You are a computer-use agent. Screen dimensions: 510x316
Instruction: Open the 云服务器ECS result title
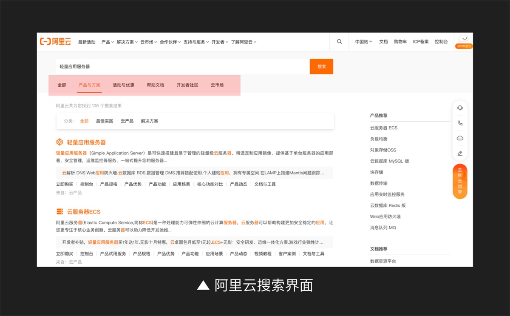click(x=84, y=212)
